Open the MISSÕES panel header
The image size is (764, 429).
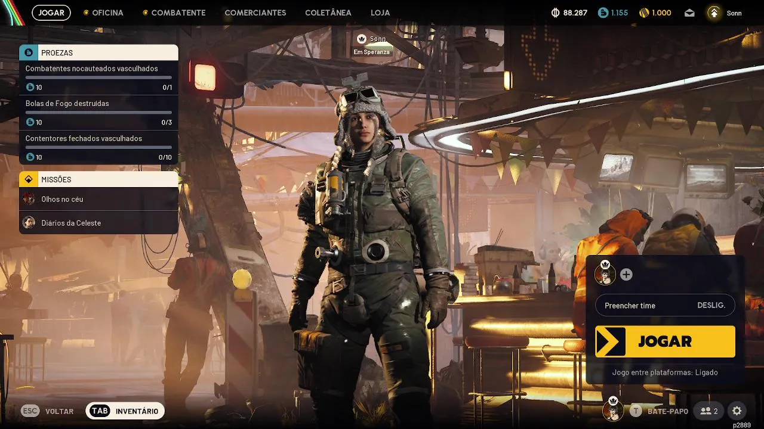pos(98,179)
